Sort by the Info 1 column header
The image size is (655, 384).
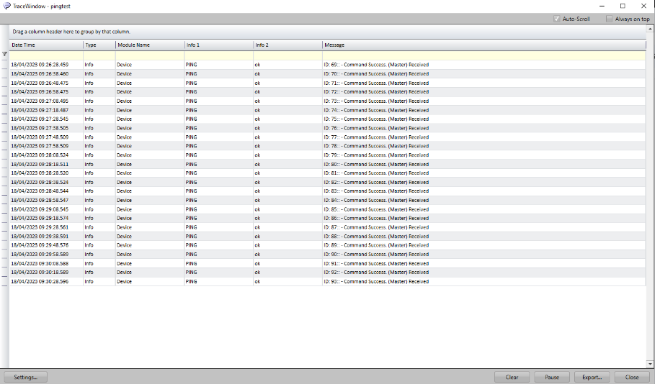click(218, 45)
